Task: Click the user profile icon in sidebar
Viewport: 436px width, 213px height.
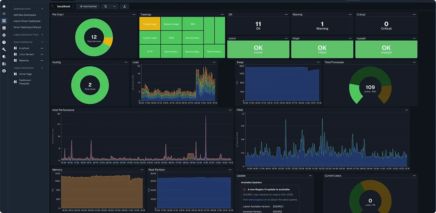Action: point(4,71)
